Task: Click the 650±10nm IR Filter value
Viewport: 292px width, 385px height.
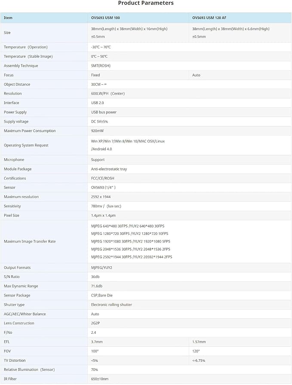Action: (x=100, y=379)
